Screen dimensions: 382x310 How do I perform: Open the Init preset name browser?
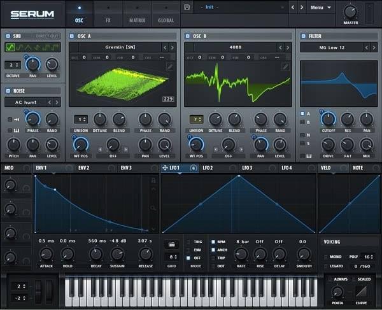(x=240, y=7)
